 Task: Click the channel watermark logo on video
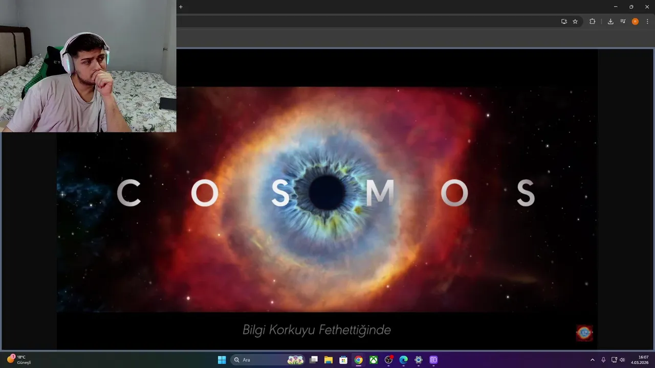click(584, 333)
